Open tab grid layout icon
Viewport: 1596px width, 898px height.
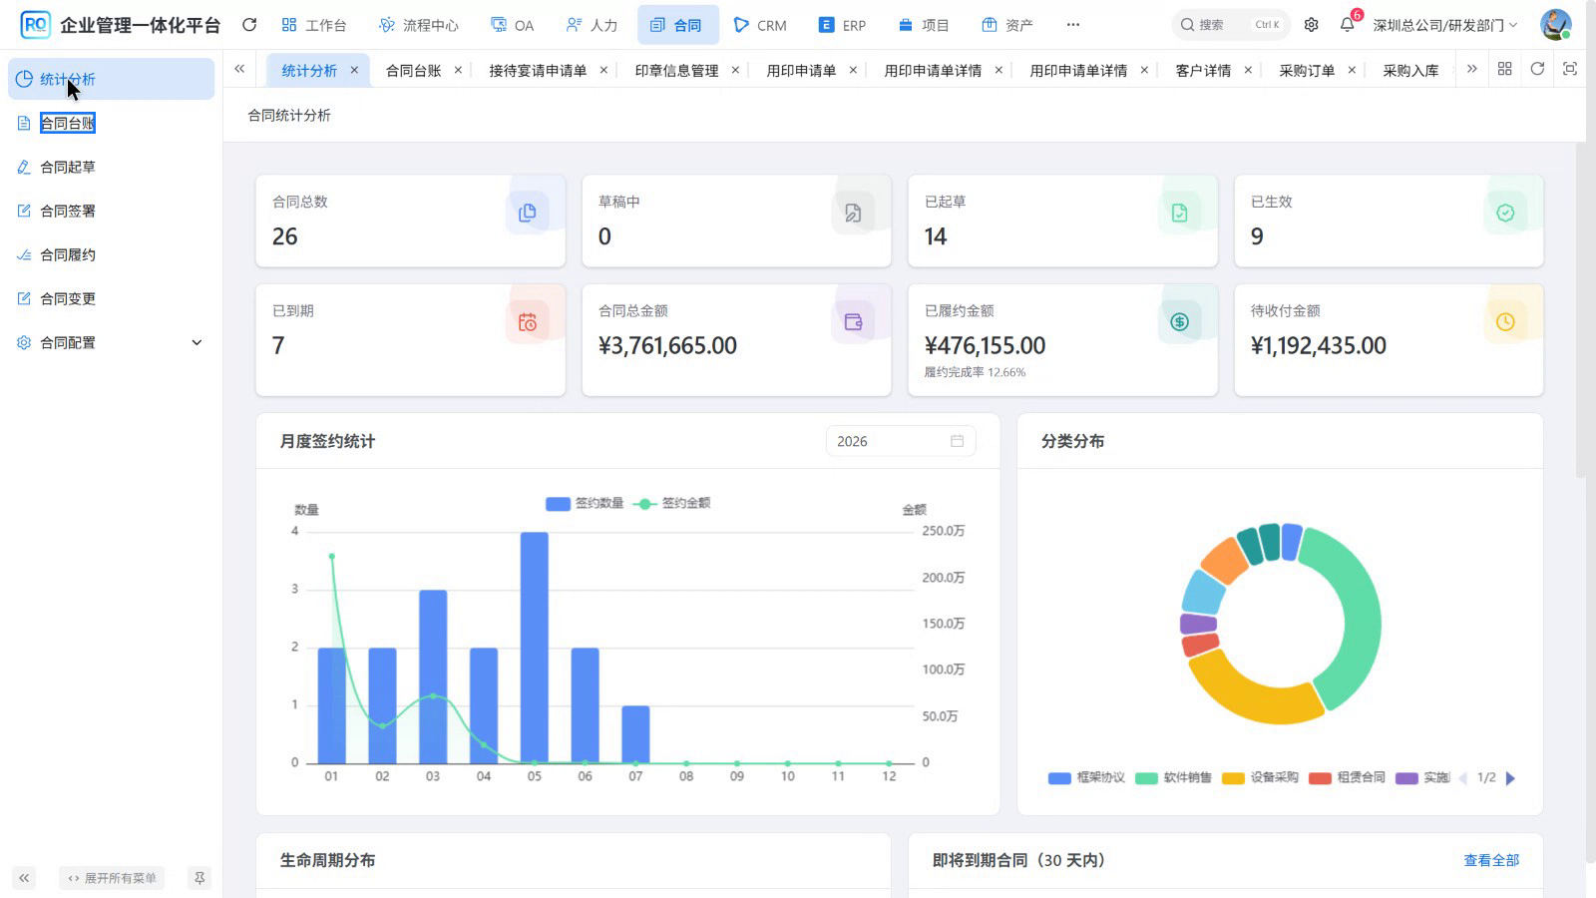coord(1504,69)
